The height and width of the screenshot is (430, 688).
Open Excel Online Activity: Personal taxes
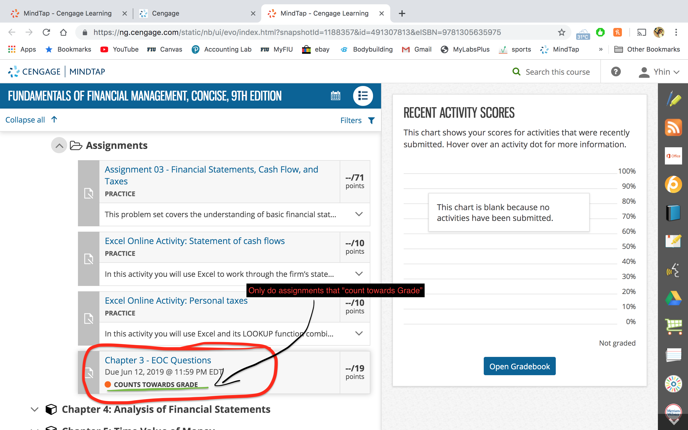(x=176, y=301)
